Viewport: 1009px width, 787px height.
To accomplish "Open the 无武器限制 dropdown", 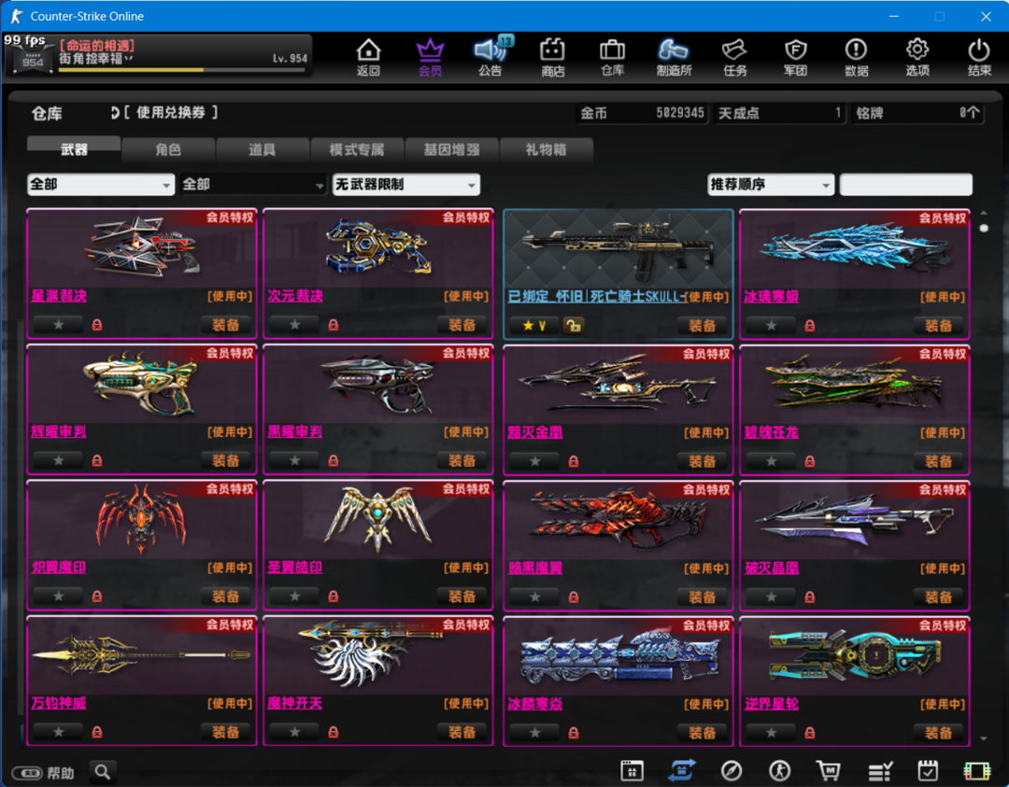I will 406,185.
